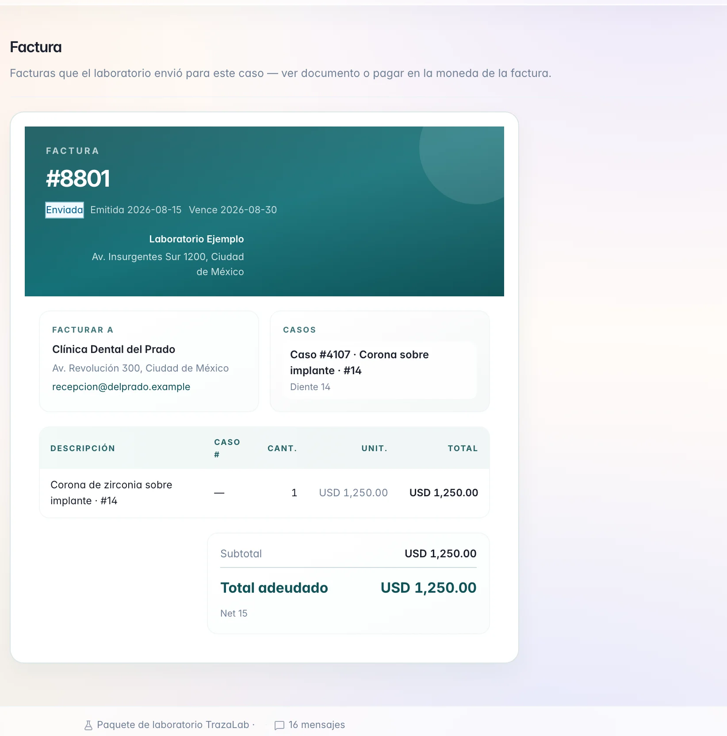Click the gray unit price USD 1,250.00

353,493
